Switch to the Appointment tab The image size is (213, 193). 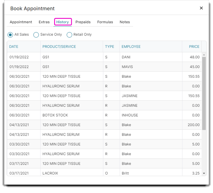21,22
